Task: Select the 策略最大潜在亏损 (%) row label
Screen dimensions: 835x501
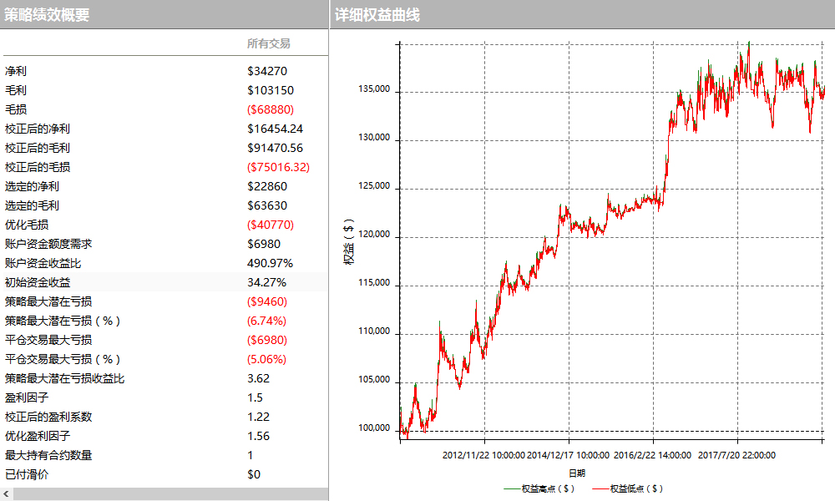Action: point(63,321)
